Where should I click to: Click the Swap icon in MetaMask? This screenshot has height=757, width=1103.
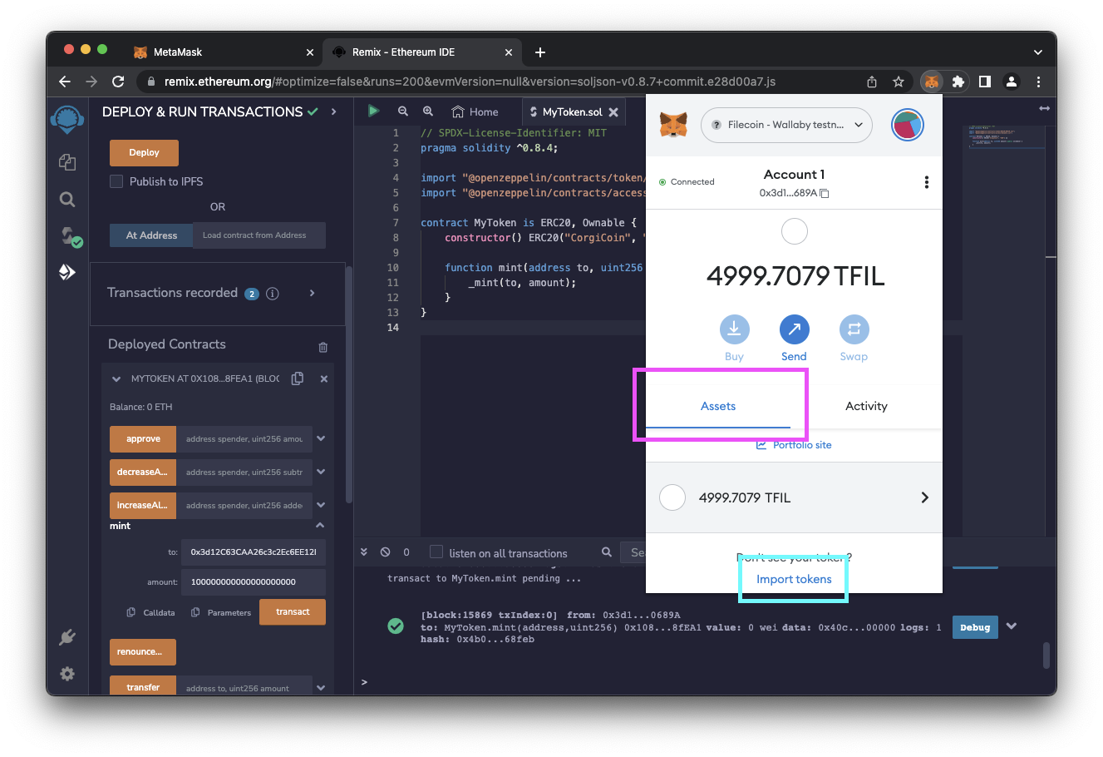854,329
